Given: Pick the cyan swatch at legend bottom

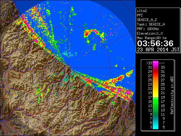Looking at the screenshot, I should [156, 127].
